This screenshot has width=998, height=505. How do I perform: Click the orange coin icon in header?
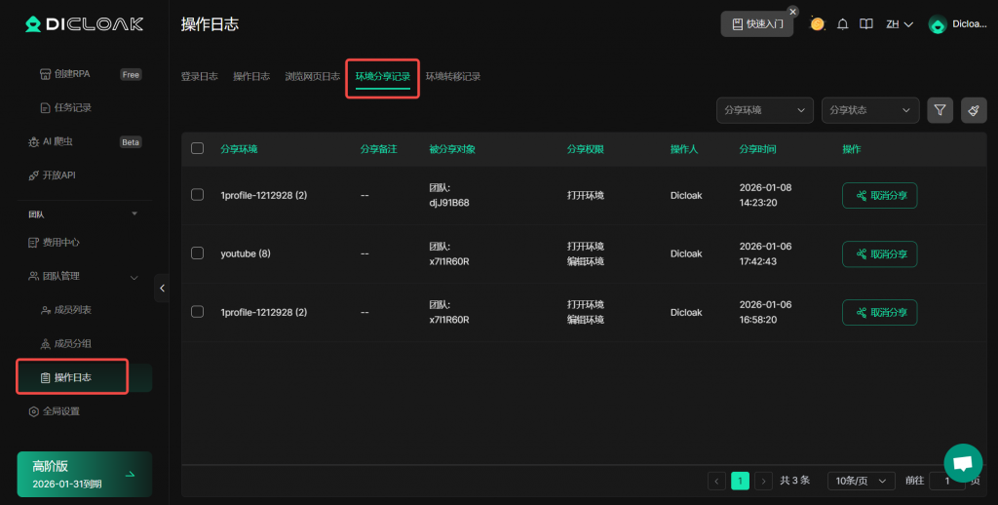coord(818,24)
